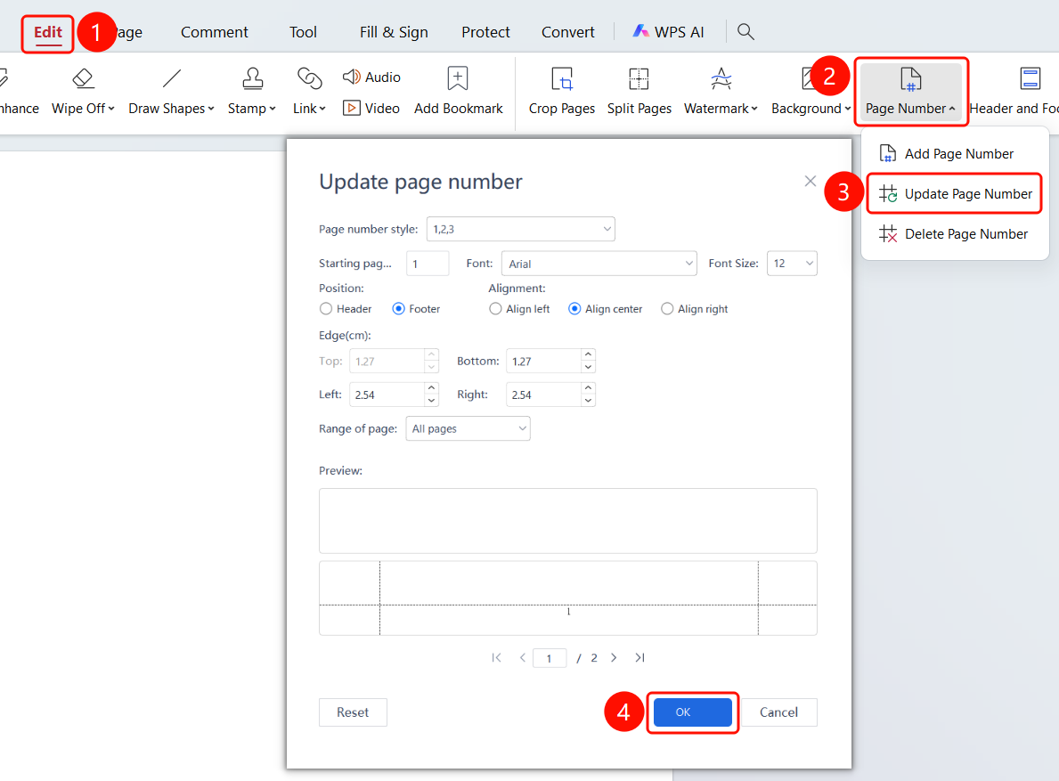Click the Reset button
1059x781 pixels.
coord(353,712)
